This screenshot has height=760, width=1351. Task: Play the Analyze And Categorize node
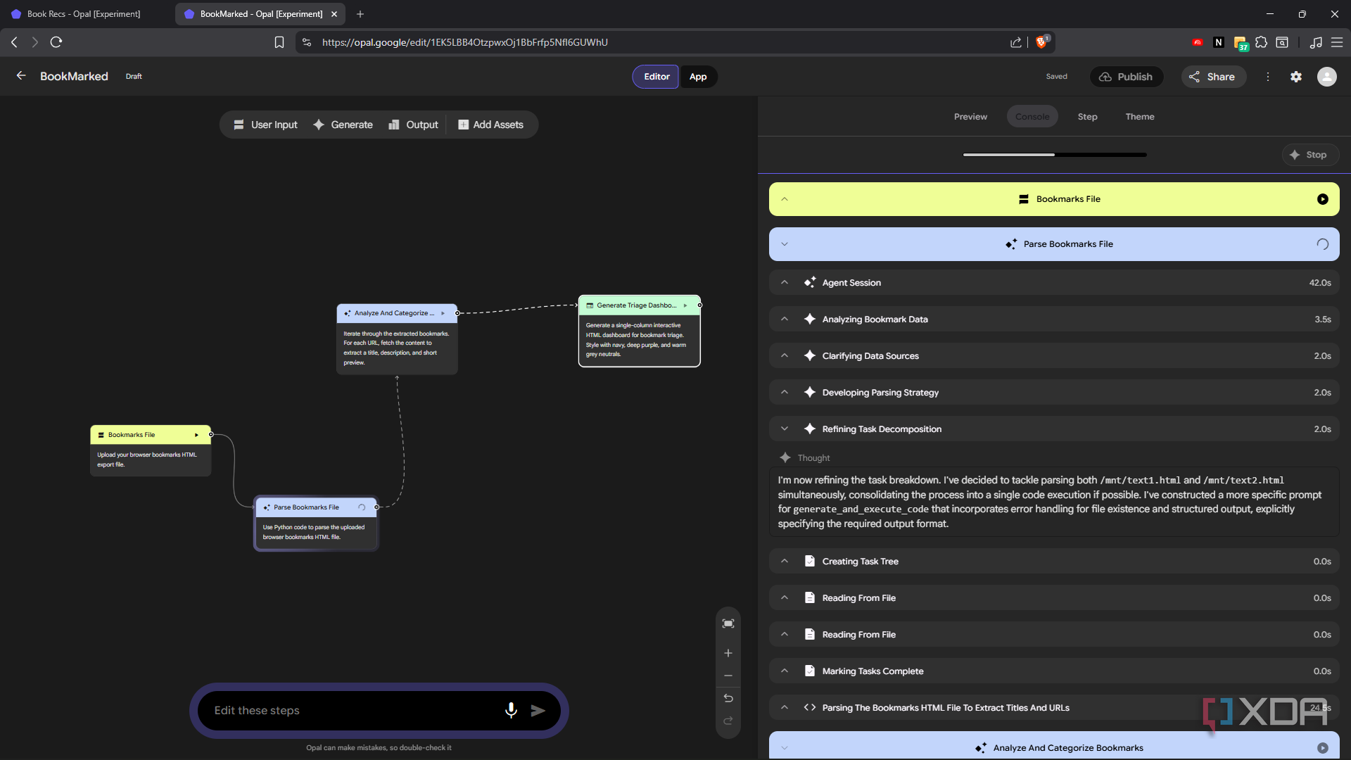tap(443, 313)
